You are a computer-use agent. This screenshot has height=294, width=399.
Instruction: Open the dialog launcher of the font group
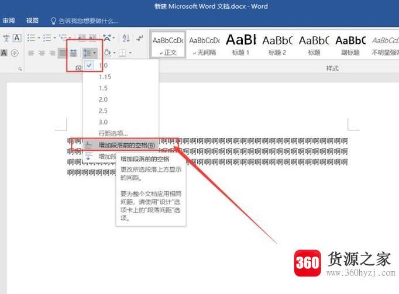click(x=20, y=68)
